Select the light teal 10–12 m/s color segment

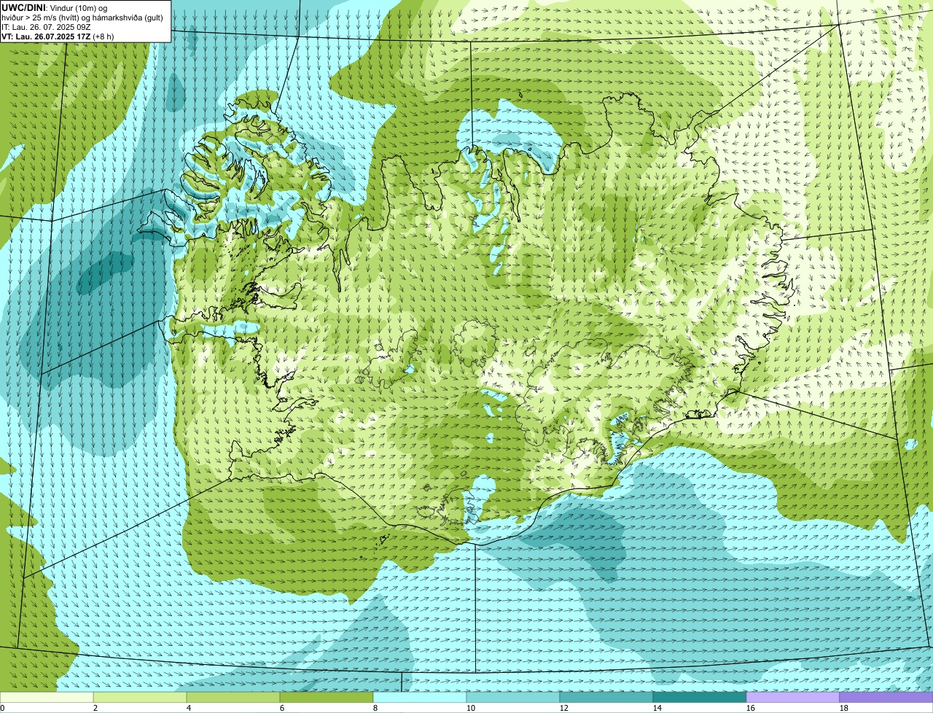pyautogui.click(x=513, y=697)
